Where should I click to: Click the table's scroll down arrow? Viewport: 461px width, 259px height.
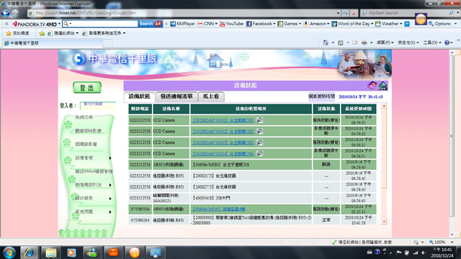384,222
